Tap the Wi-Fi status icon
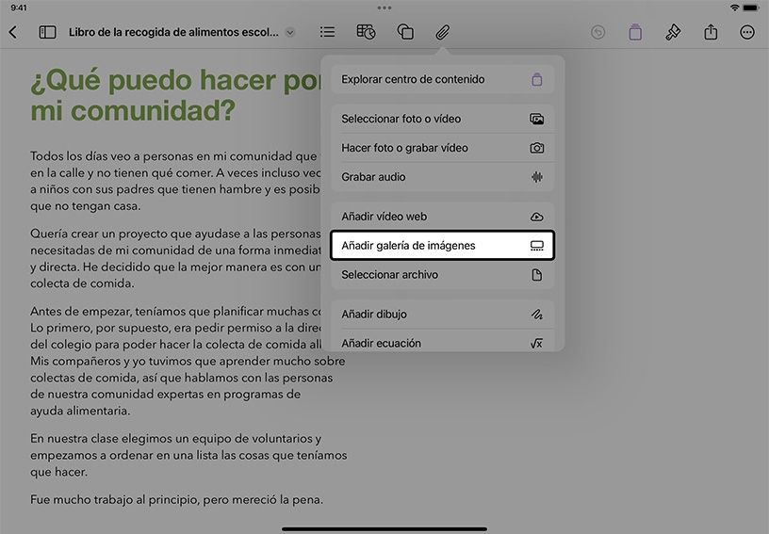Screen dimensions: 769x534 (734, 8)
